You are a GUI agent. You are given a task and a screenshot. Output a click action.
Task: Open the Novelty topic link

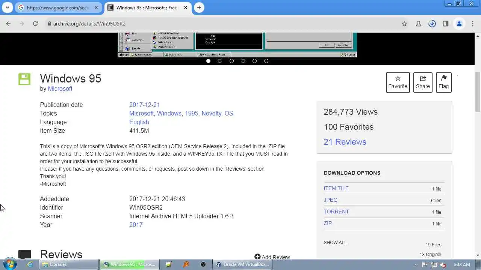pyautogui.click(x=211, y=113)
